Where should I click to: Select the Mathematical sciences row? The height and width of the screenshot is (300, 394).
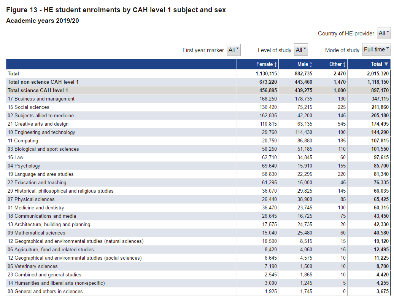(x=36, y=233)
